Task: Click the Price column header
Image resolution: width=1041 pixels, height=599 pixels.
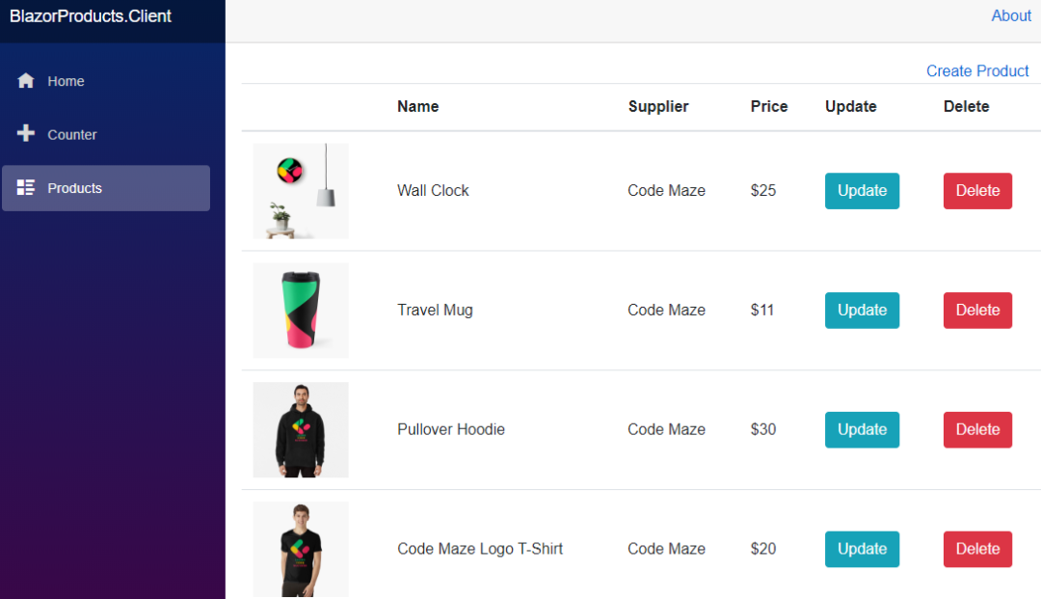Action: click(x=768, y=106)
